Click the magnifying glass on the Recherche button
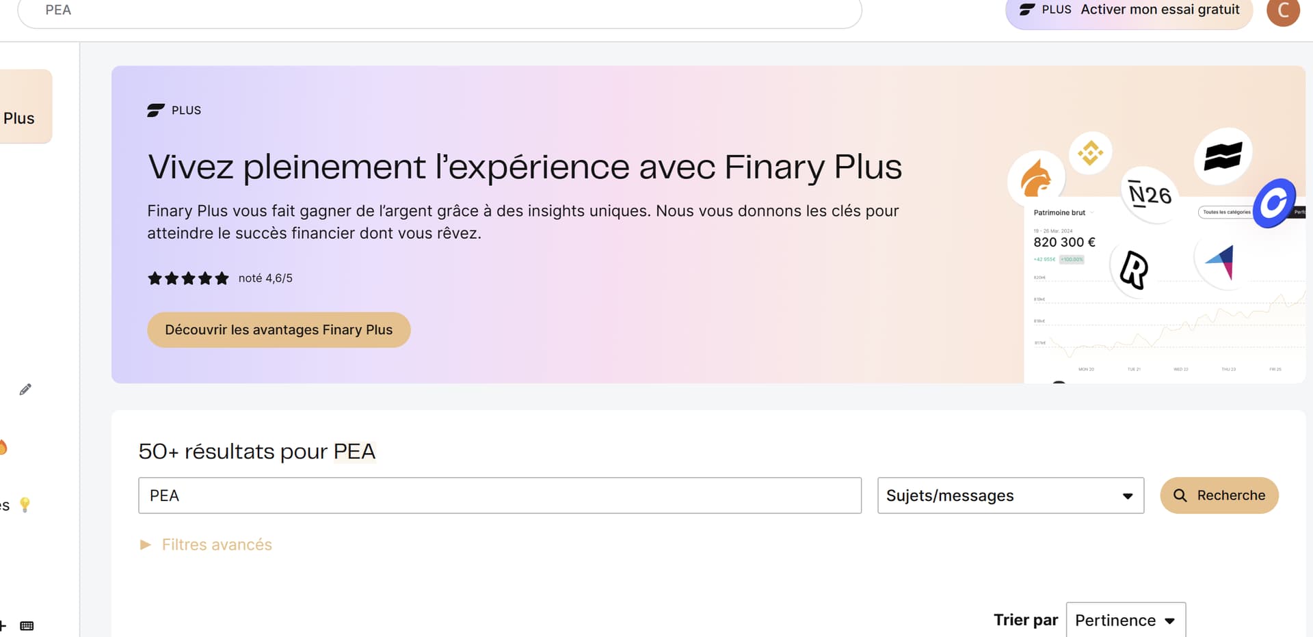This screenshot has width=1313, height=637. 1180,496
